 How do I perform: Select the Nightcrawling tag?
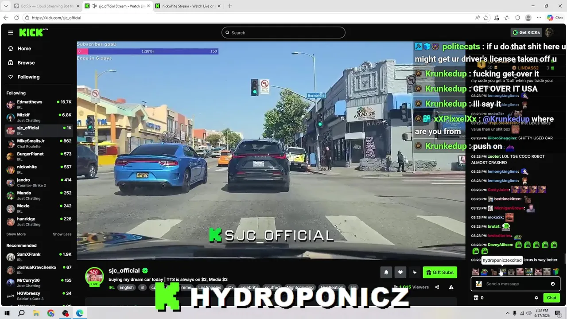(x=300, y=288)
